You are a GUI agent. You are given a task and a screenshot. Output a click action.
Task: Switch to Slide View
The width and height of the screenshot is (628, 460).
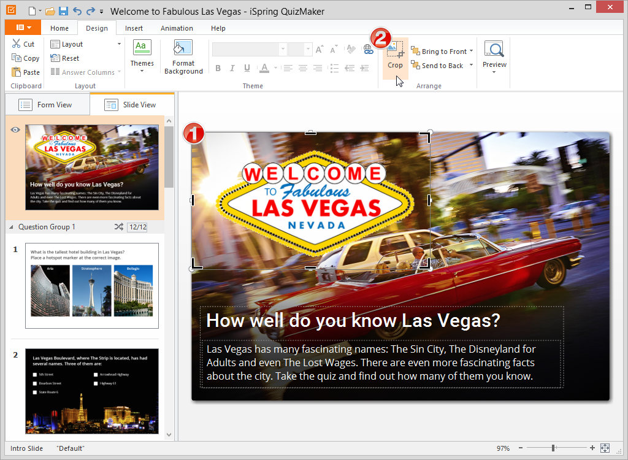[x=131, y=105]
